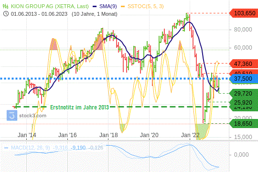Select the KION GROUP AG (XETRA, Last) legend label
Screen dimensions: 258x172
pos(50,6)
